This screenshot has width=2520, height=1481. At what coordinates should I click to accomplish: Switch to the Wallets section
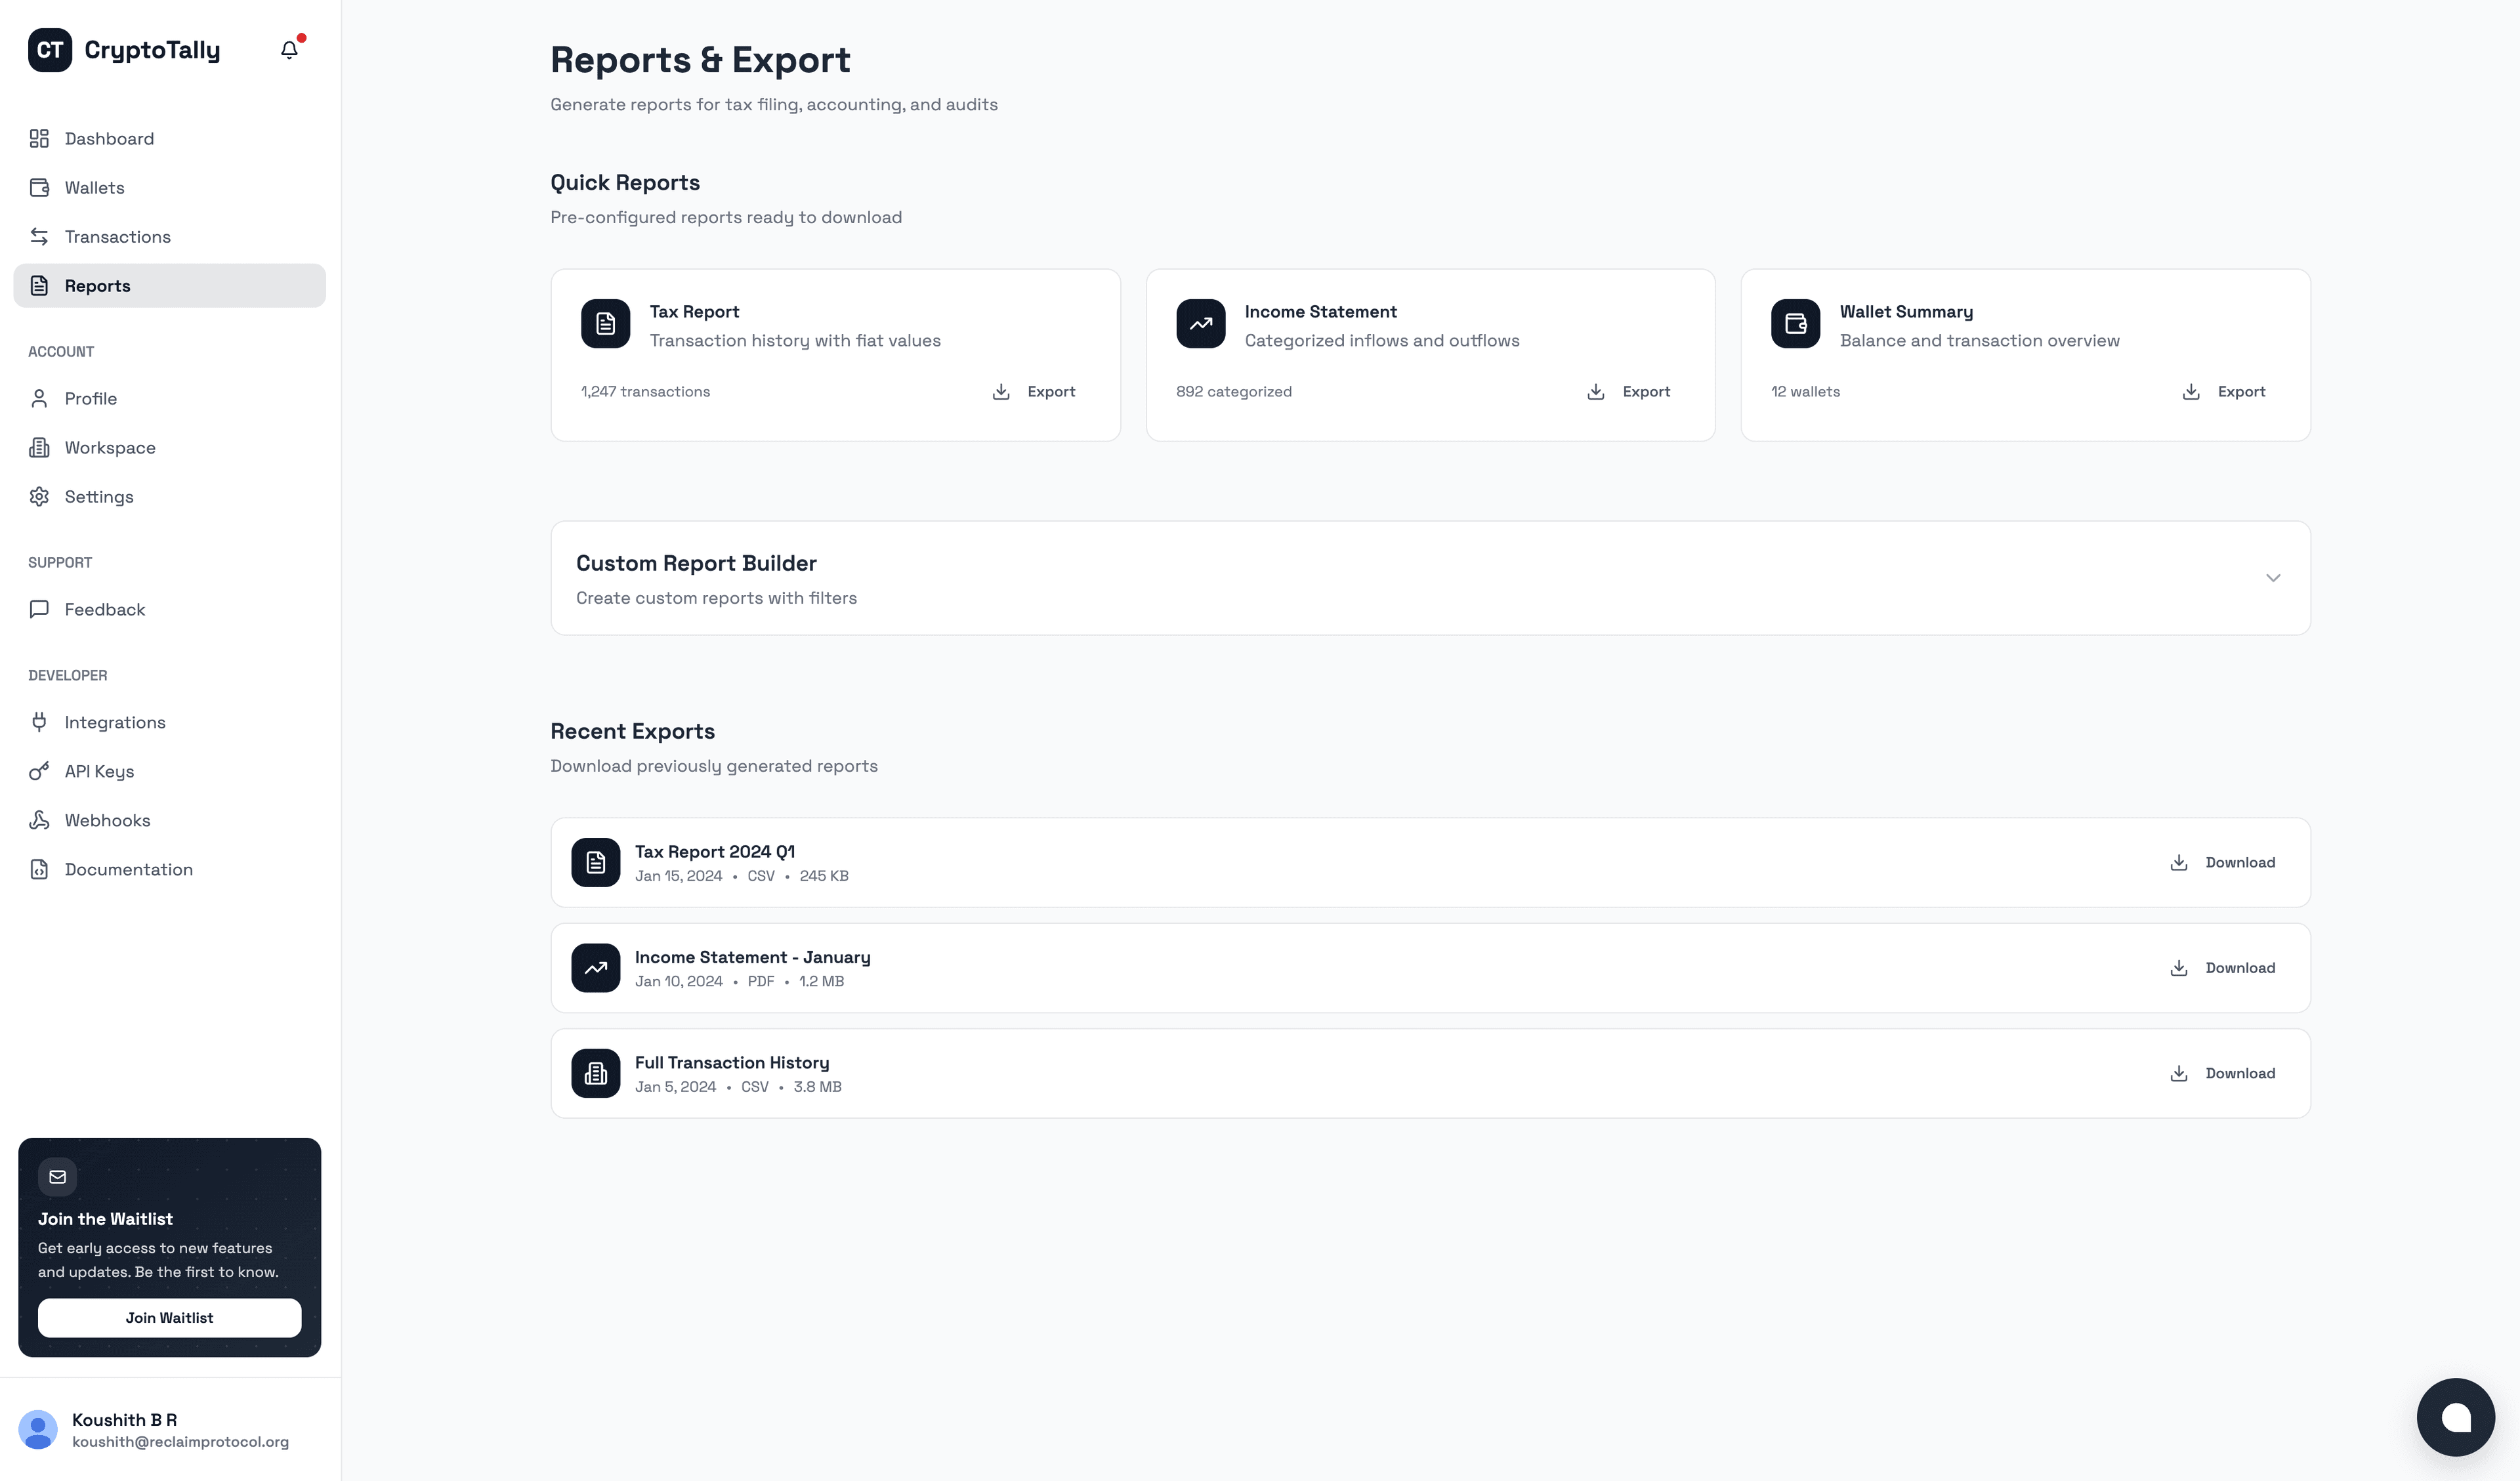(x=94, y=187)
